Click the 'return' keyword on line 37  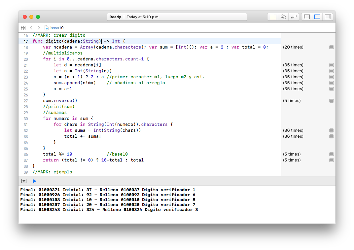[51, 160]
